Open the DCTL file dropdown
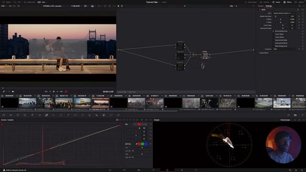The height and width of the screenshot is (172, 306). (284, 13)
